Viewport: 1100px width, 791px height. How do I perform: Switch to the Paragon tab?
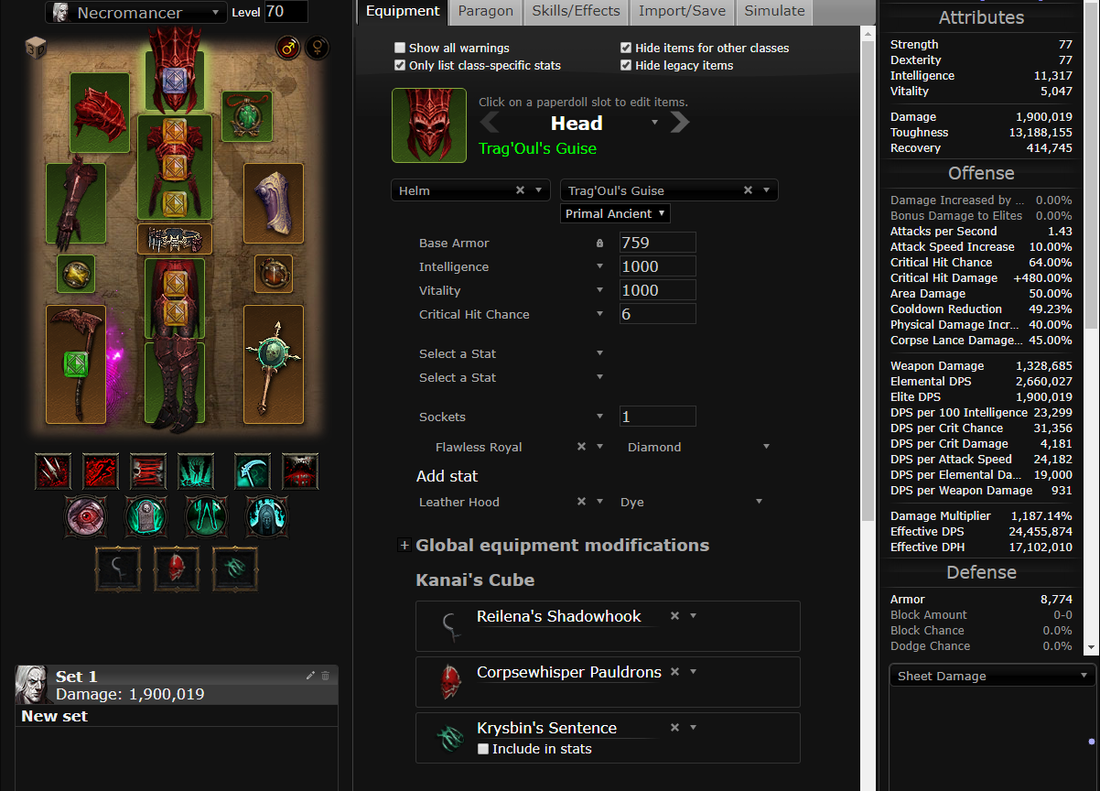pos(486,12)
